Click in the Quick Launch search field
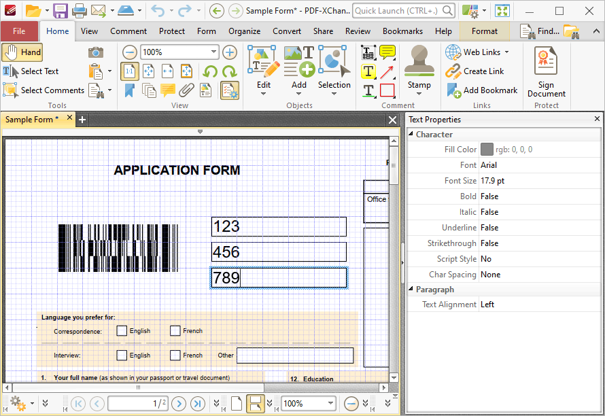Image resolution: width=605 pixels, height=416 pixels. click(x=403, y=11)
